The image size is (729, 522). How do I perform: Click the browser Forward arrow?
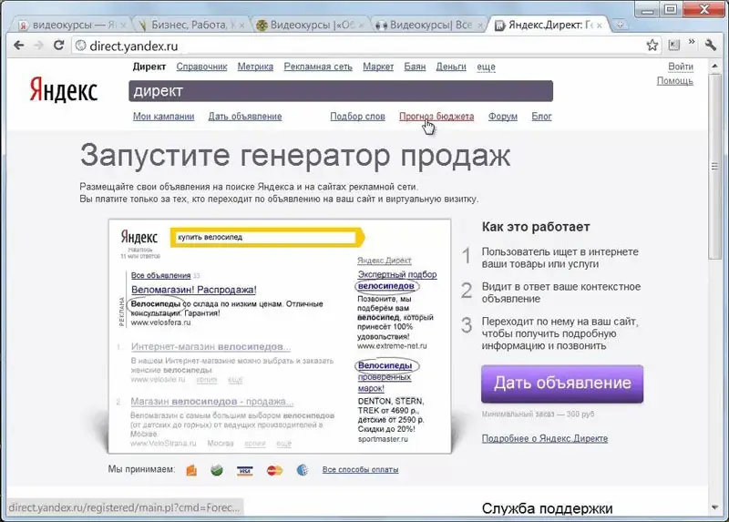(38, 45)
